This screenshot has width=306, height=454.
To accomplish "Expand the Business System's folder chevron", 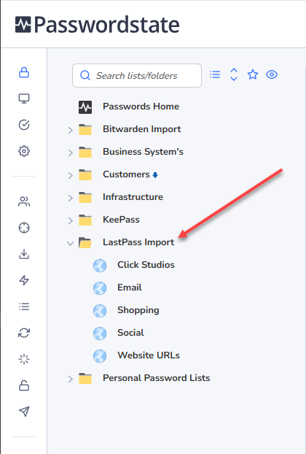I will click(x=70, y=153).
